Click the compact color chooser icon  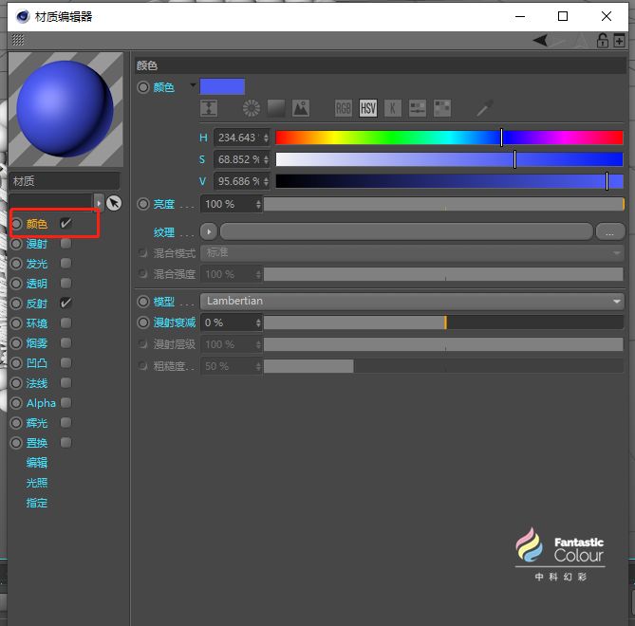pos(209,108)
